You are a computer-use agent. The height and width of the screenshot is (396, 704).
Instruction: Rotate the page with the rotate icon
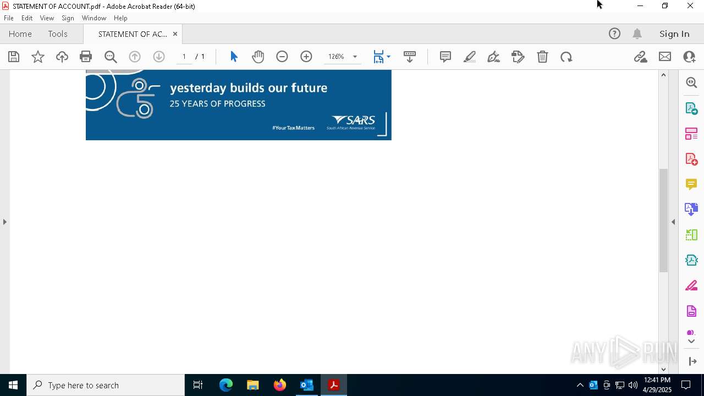[x=566, y=57]
